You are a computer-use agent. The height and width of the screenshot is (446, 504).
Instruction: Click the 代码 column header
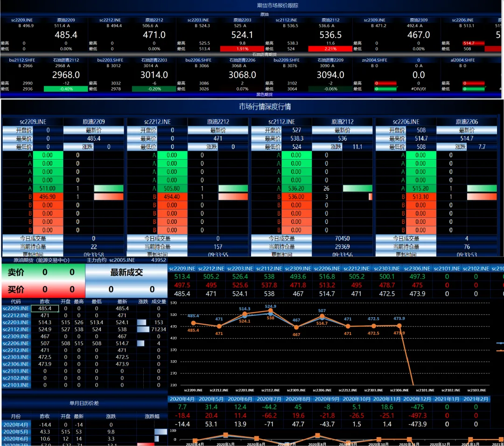(16, 301)
